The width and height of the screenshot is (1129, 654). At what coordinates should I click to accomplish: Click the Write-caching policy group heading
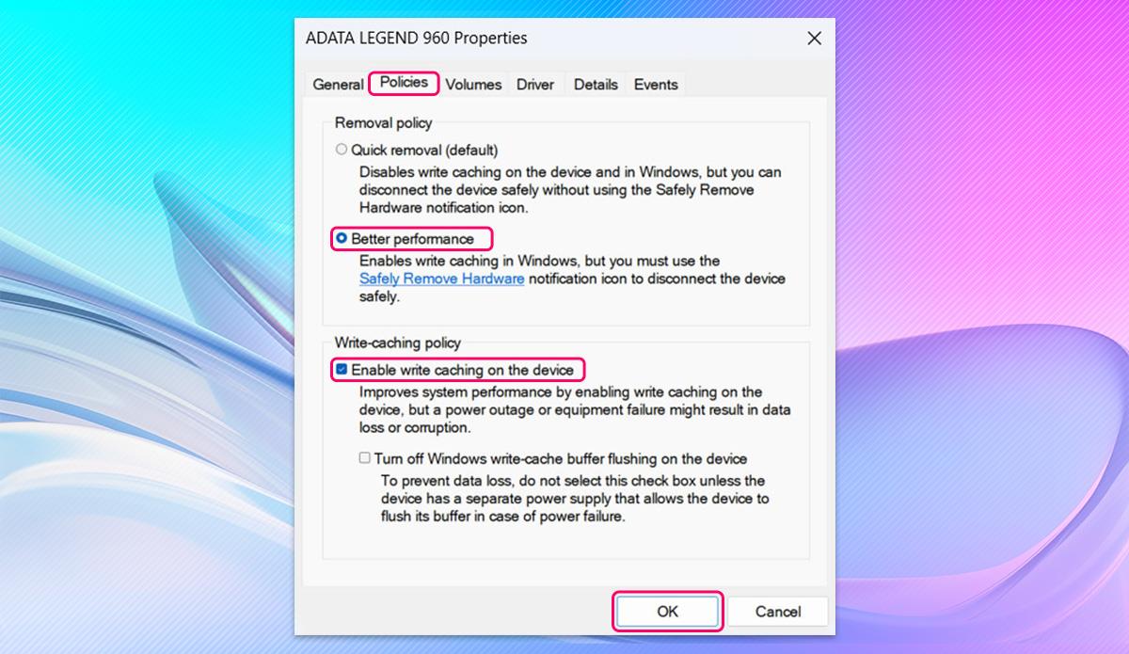click(x=398, y=343)
